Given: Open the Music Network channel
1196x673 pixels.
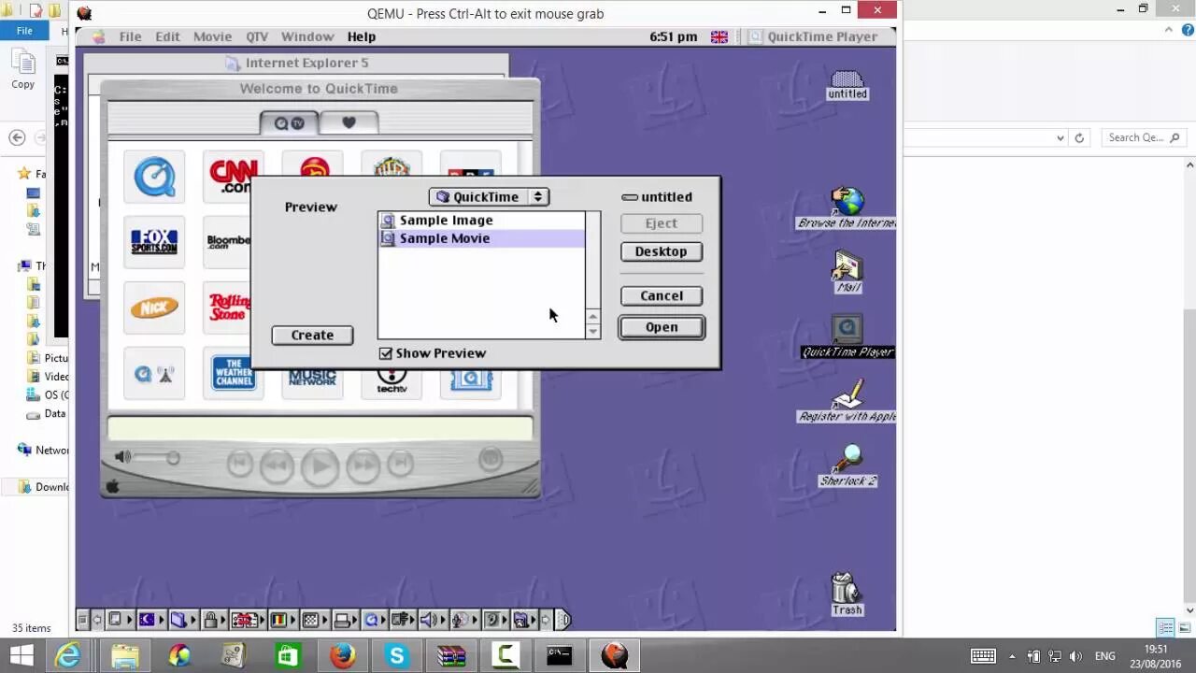Looking at the screenshot, I should point(312,383).
